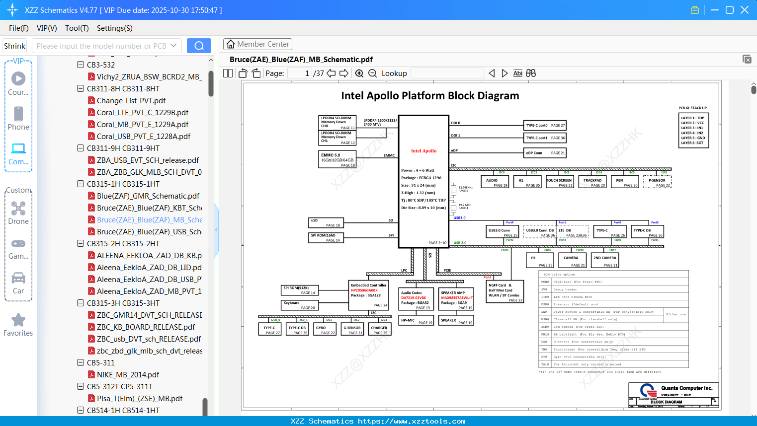757x426 pixels.
Task: Click the binoculars search icon
Action: click(x=531, y=73)
